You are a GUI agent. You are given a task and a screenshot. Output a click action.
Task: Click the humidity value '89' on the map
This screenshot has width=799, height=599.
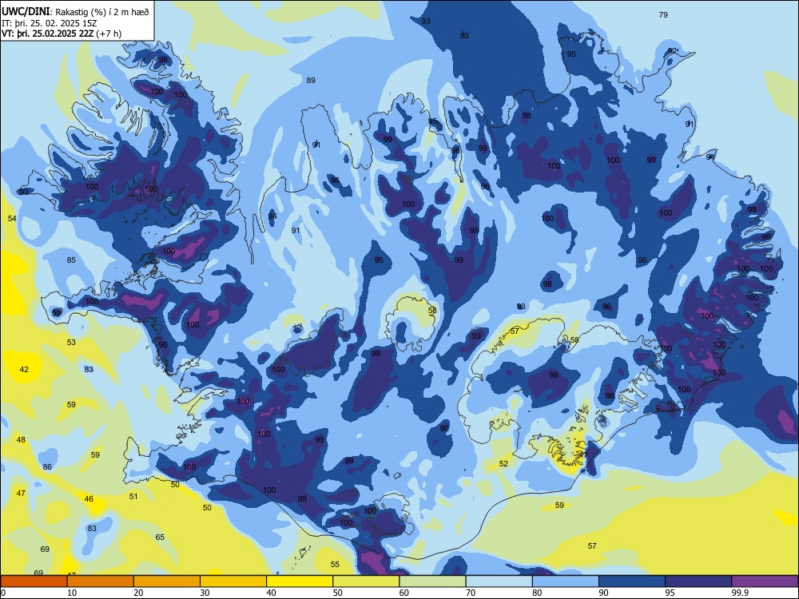[x=311, y=80]
